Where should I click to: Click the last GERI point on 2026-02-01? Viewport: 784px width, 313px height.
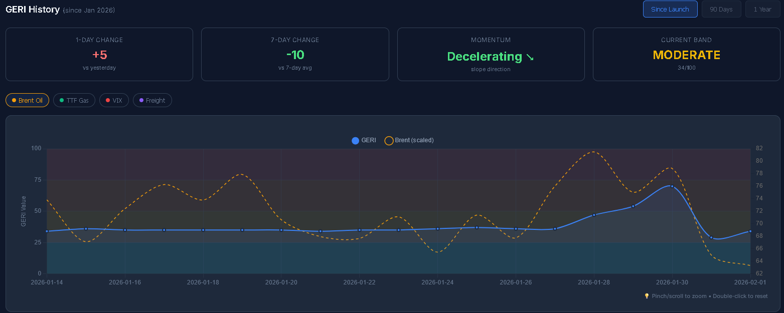[750, 231]
